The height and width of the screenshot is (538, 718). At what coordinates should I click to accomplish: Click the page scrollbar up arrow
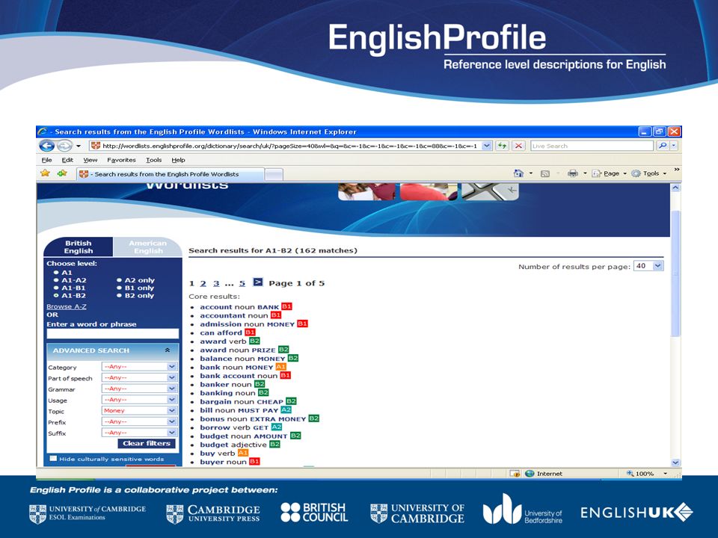coord(675,188)
